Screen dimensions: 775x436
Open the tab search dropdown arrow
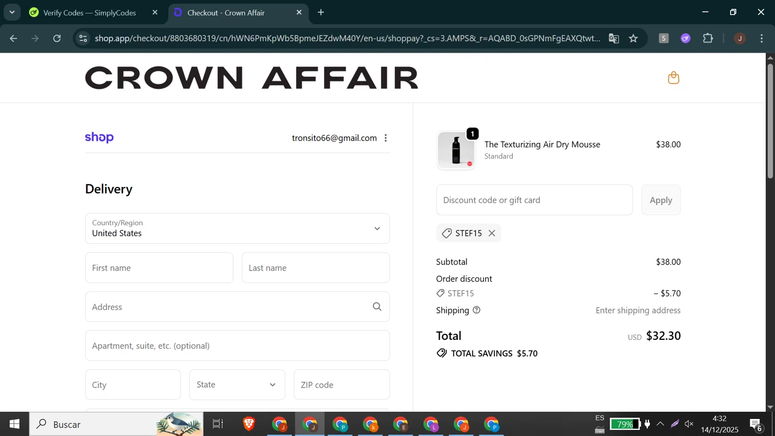(x=12, y=12)
